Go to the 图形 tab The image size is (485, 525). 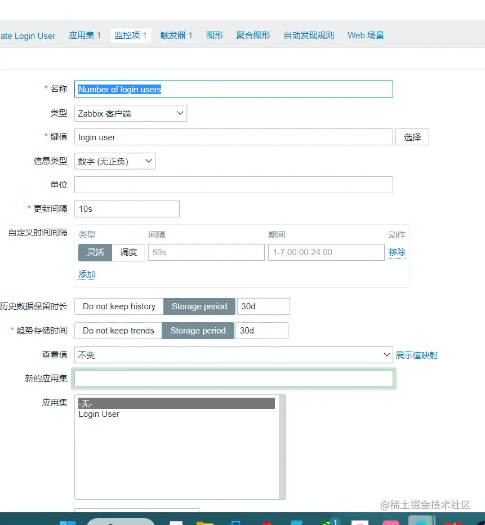(x=215, y=35)
